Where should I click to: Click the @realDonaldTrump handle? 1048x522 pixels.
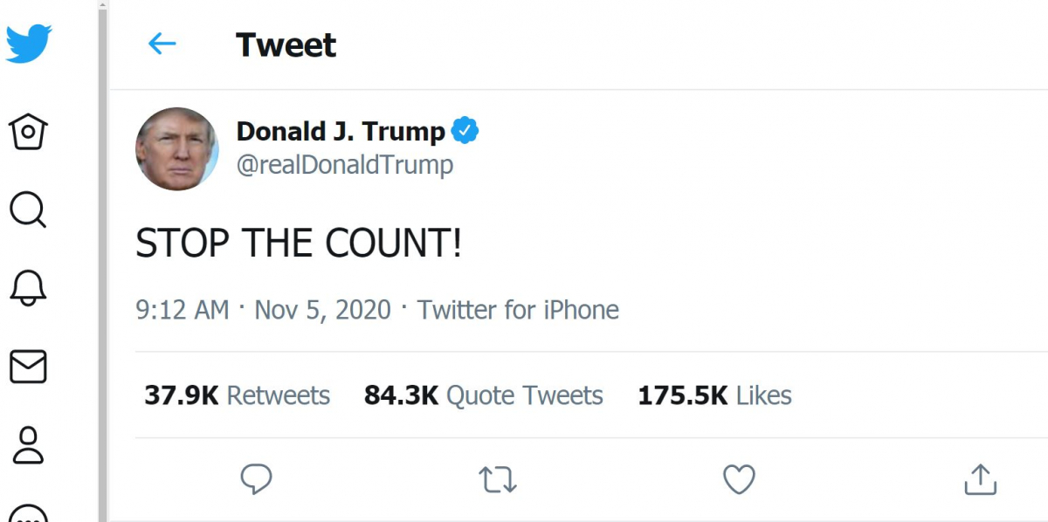pyautogui.click(x=345, y=164)
